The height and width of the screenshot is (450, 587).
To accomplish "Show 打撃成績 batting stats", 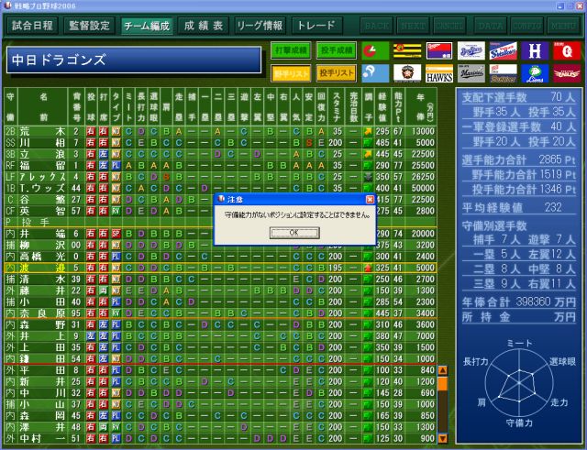I will (x=291, y=50).
